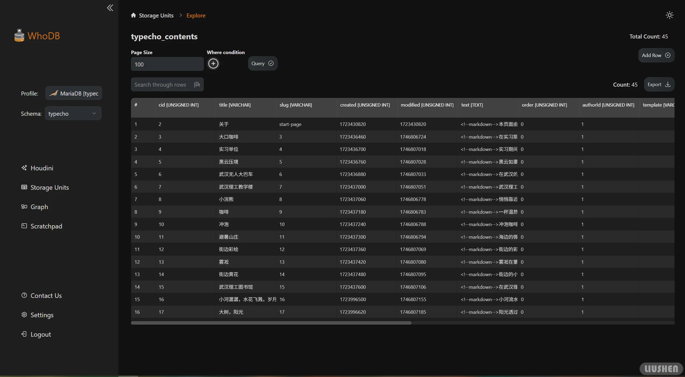Expand the Schema typecho dropdown
Screen dimensions: 685x377
tap(73, 114)
